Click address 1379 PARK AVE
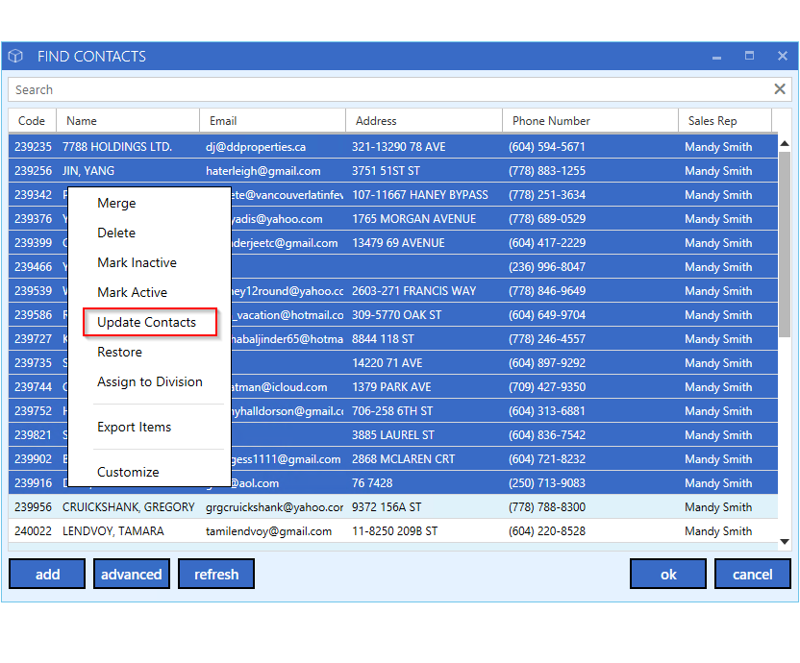The width and height of the screenshot is (800, 663). (x=391, y=386)
